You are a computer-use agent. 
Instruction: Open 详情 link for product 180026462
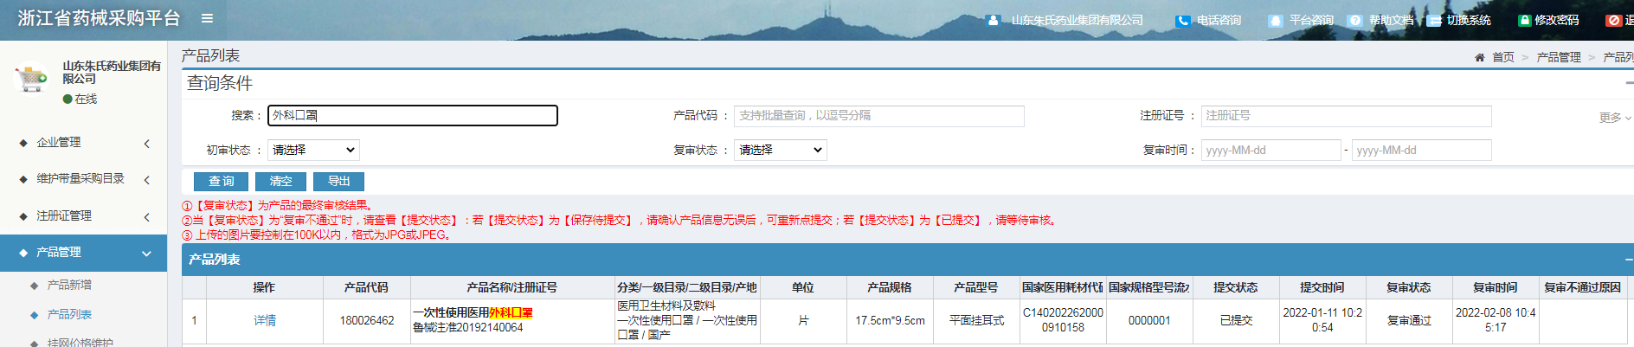click(x=265, y=320)
